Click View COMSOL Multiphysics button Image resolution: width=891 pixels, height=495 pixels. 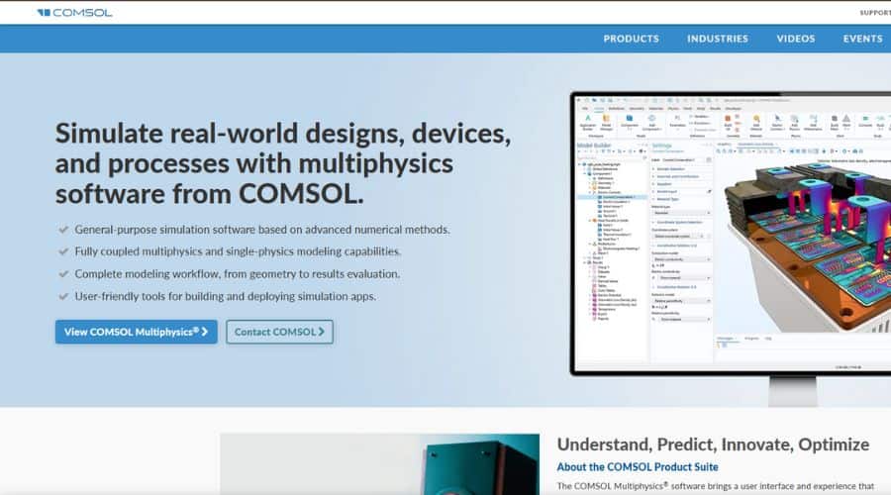click(x=137, y=332)
